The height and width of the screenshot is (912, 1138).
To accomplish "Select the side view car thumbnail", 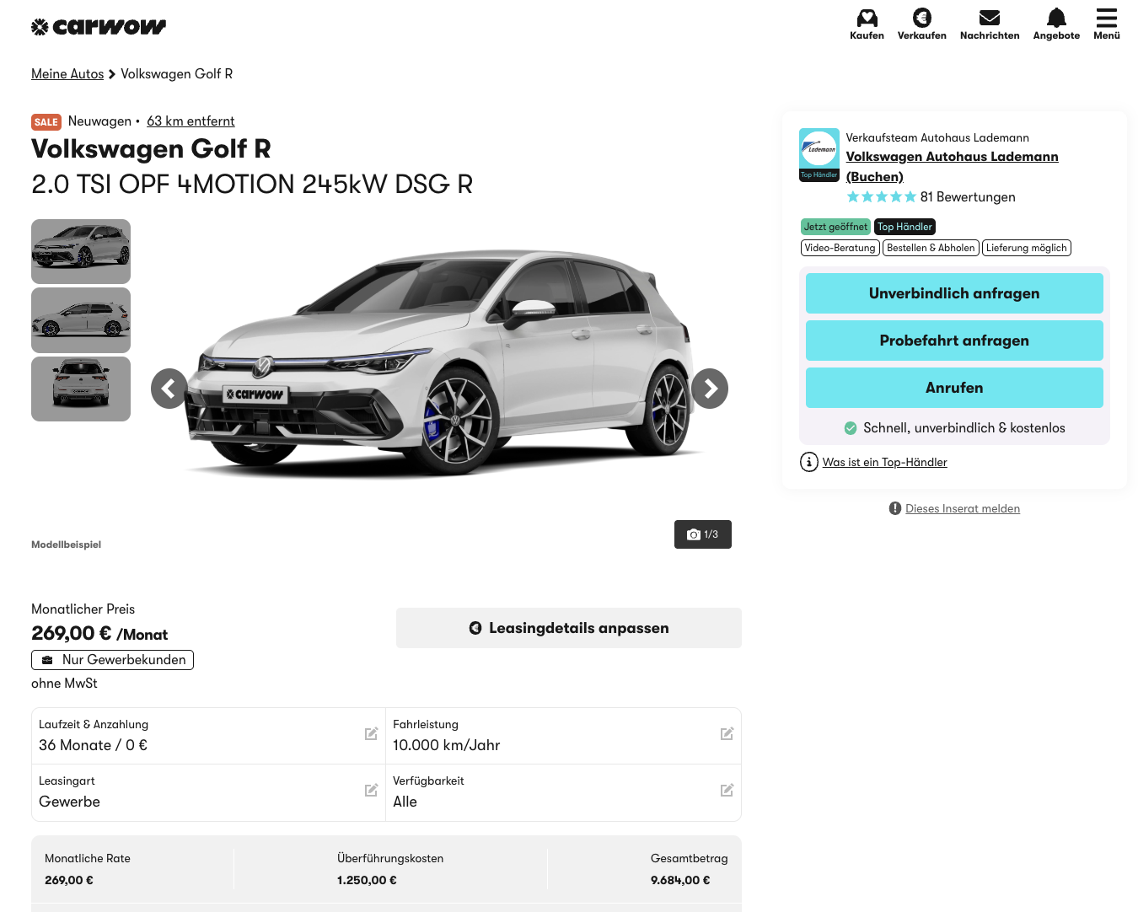I will tap(81, 320).
